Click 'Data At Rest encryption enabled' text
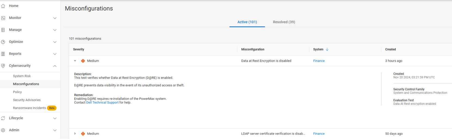This screenshot has width=452, height=139. (414, 104)
